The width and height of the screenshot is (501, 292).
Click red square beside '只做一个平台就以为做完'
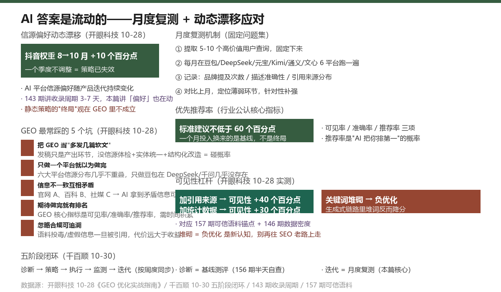point(27,168)
